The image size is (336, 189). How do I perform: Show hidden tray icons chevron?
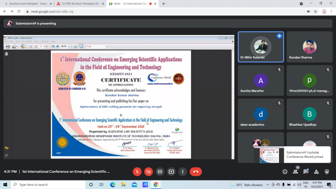click(268, 185)
